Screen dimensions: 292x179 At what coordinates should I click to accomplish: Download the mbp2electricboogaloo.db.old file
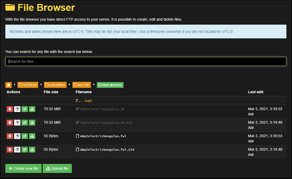[32, 123]
